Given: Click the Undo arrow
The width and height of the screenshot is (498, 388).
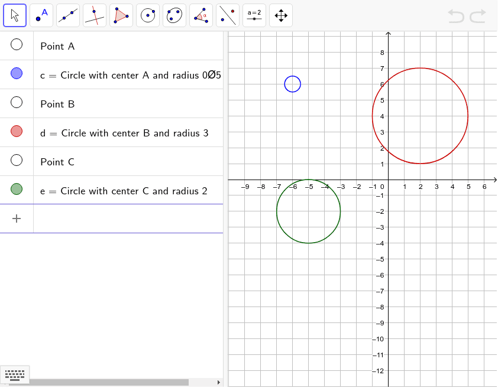Looking at the screenshot, I should click(x=456, y=16).
